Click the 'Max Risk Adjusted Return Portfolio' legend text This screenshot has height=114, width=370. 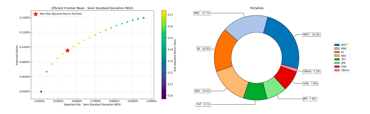[x=61, y=14]
